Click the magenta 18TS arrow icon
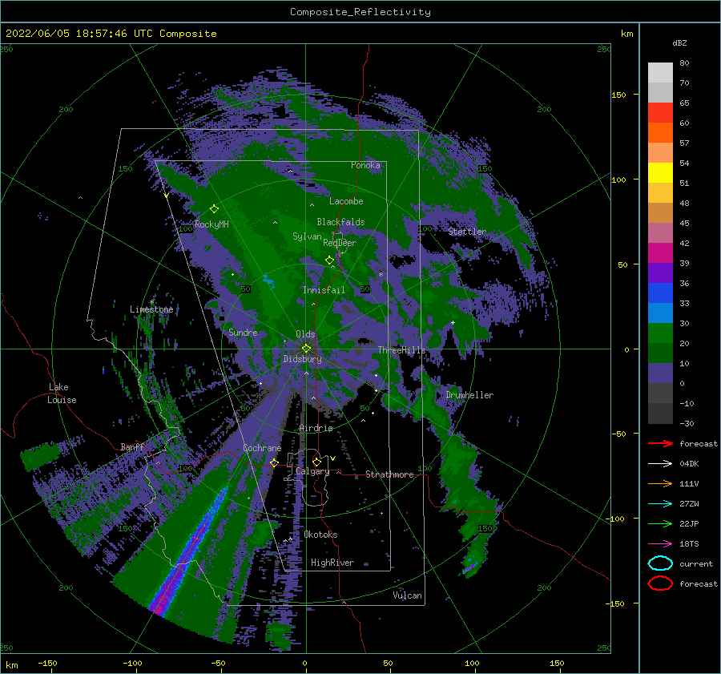Screen dimensions: 721x674 660,544
